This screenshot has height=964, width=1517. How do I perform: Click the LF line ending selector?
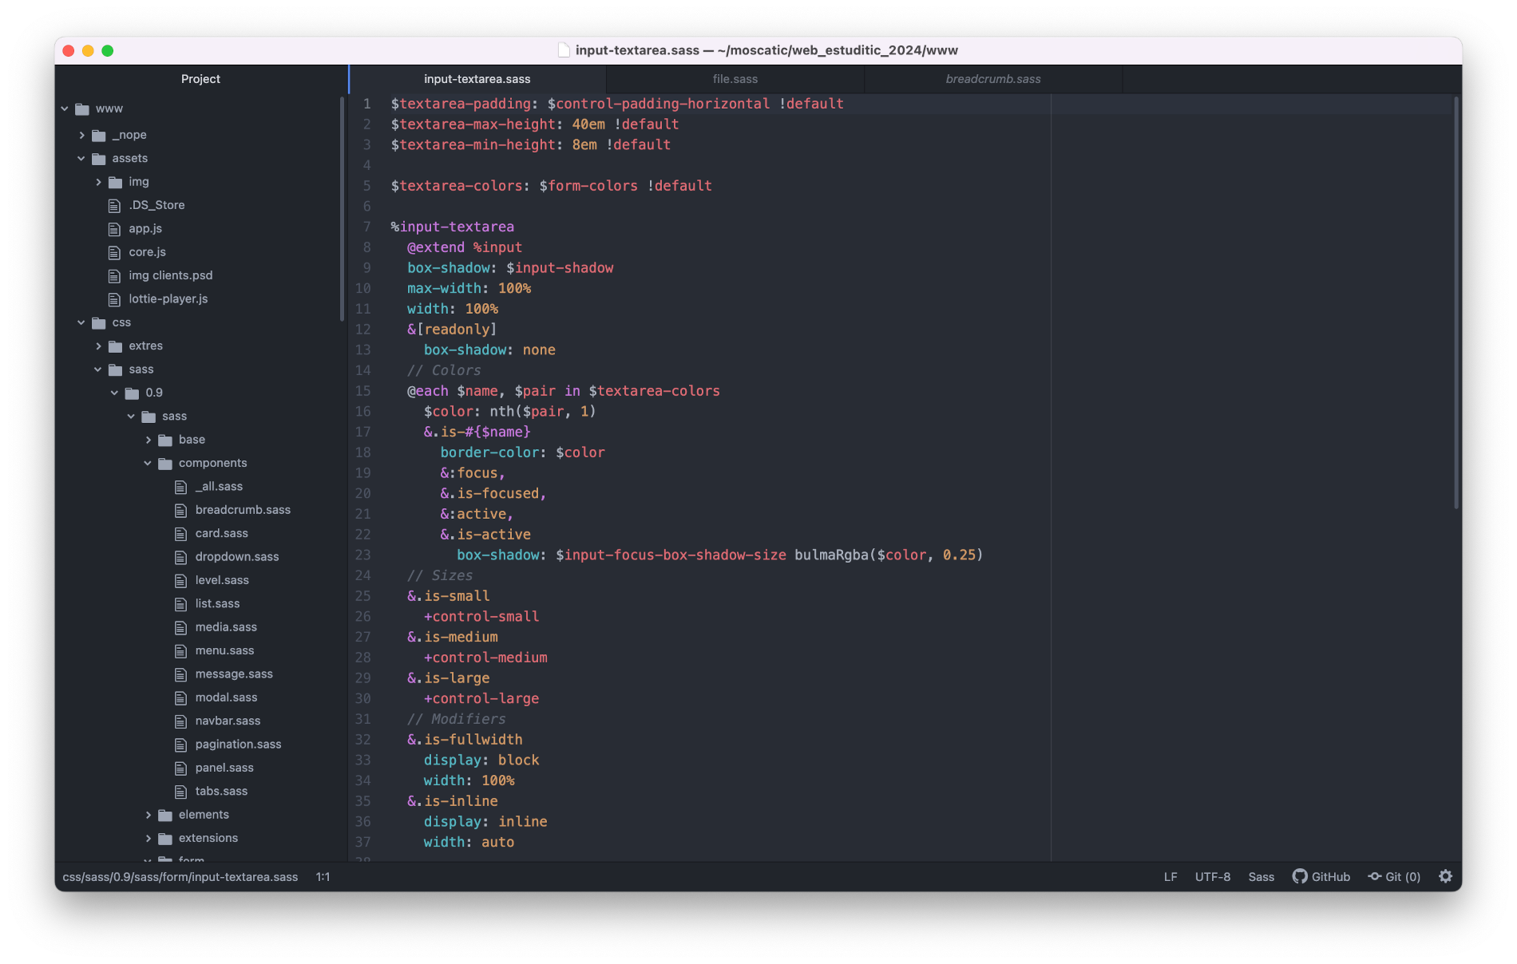(x=1170, y=876)
